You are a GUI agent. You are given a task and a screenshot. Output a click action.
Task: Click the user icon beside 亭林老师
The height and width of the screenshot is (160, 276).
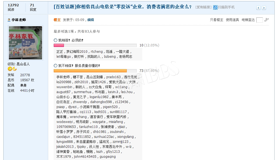(x=9, y=20)
